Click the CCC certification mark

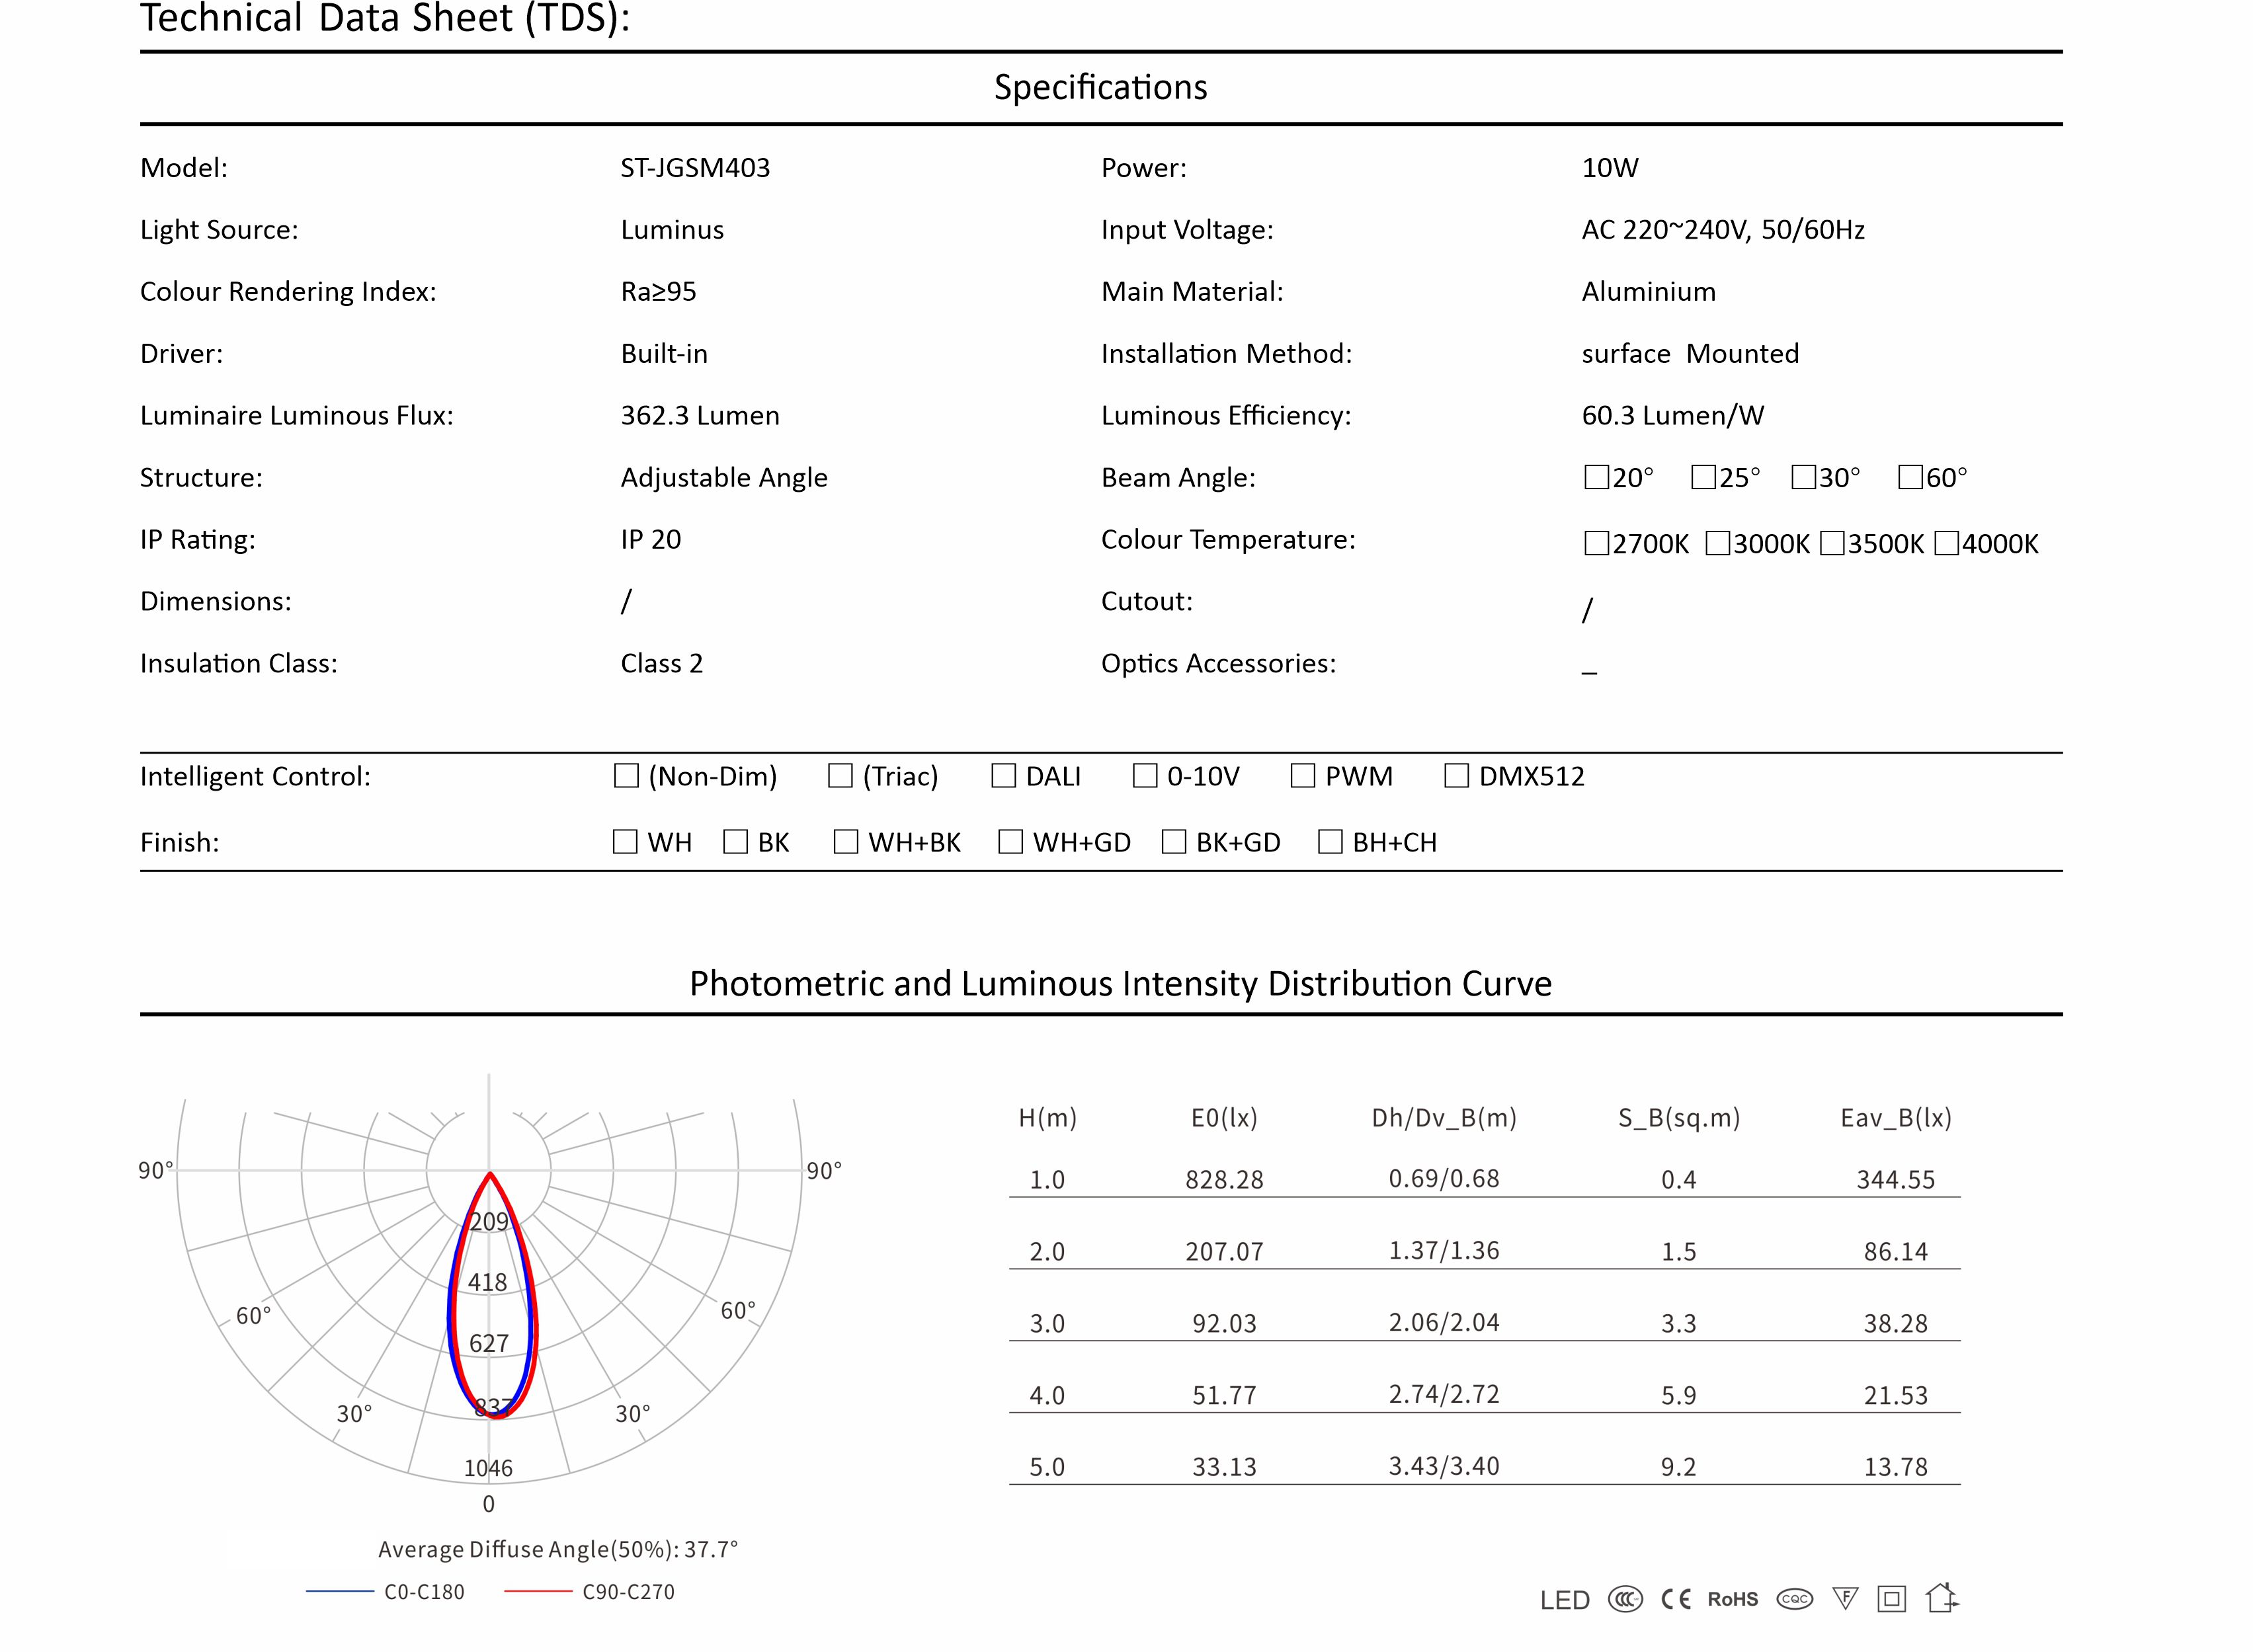tap(1625, 1599)
